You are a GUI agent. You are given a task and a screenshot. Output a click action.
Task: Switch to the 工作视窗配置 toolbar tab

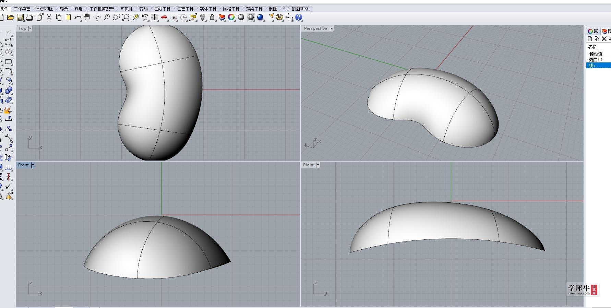[x=102, y=9]
